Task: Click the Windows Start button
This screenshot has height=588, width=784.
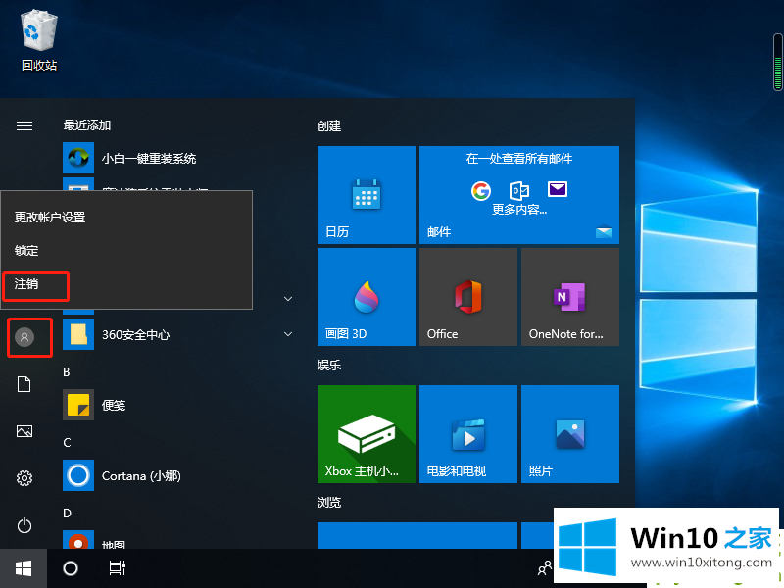Action: click(x=24, y=568)
